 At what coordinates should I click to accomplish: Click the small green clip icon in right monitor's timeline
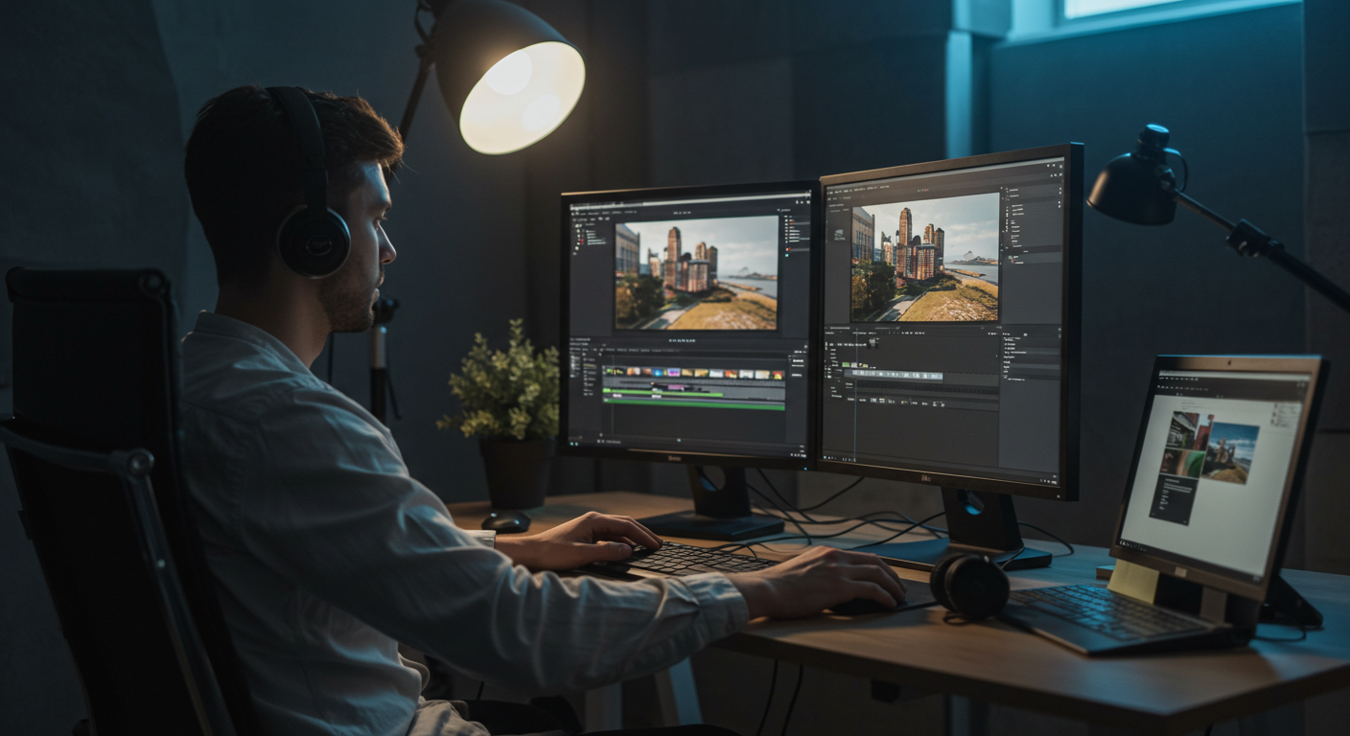point(846,364)
